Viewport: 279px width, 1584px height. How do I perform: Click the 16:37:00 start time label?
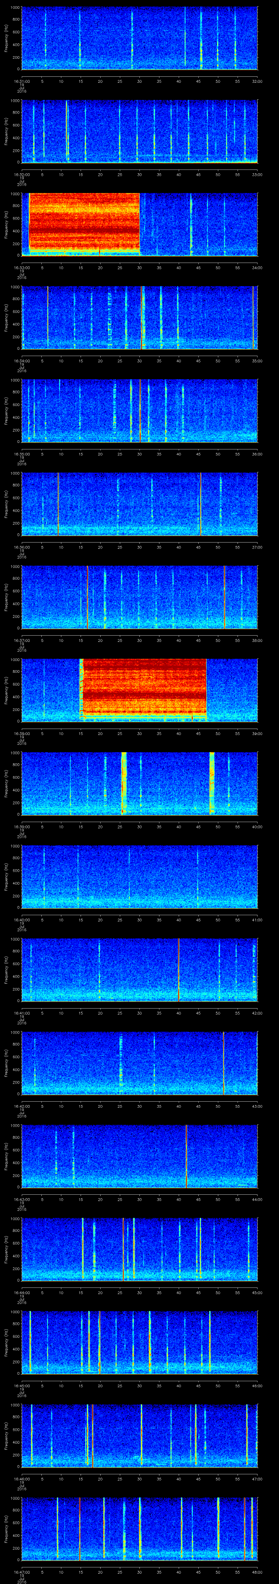point(22,640)
